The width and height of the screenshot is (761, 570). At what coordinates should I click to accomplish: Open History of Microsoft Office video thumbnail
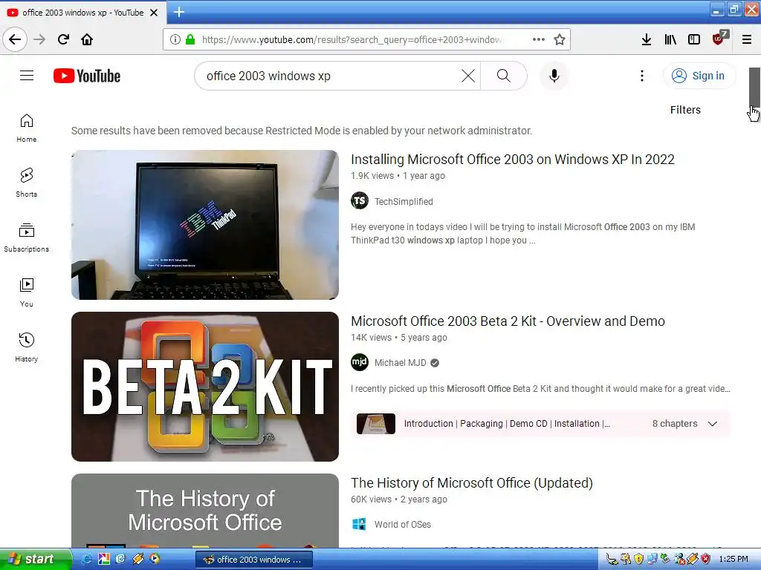(x=205, y=511)
